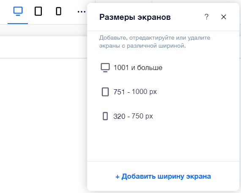The height and width of the screenshot is (193, 241).
Task: Click the description text about adding screens
Action: [x=155, y=42]
